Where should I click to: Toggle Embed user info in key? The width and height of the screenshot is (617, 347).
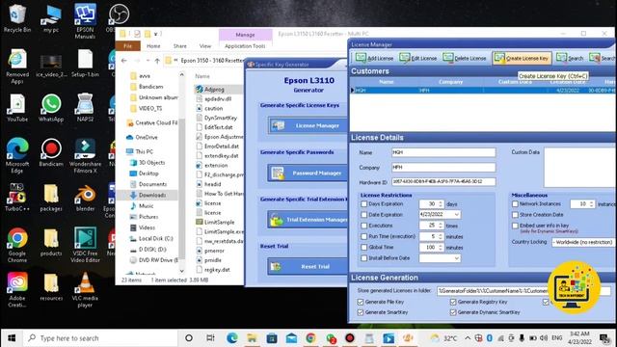click(515, 226)
